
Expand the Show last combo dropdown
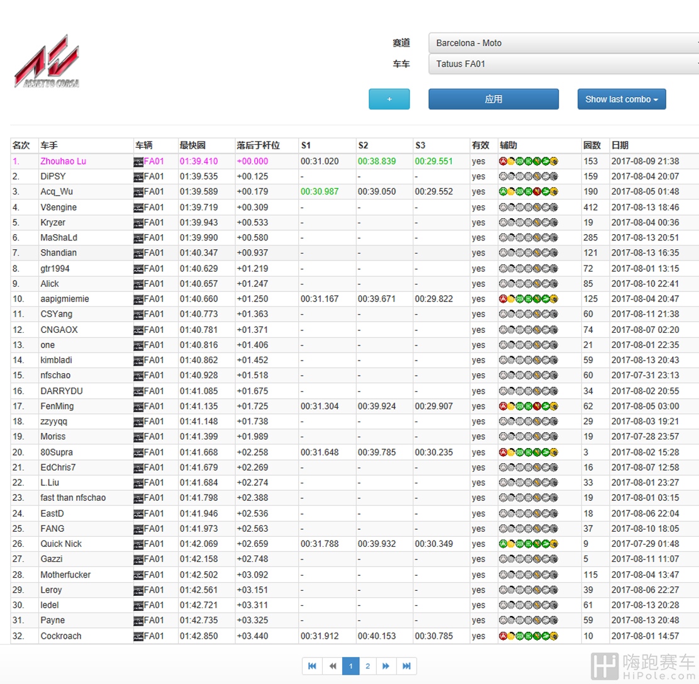point(622,99)
